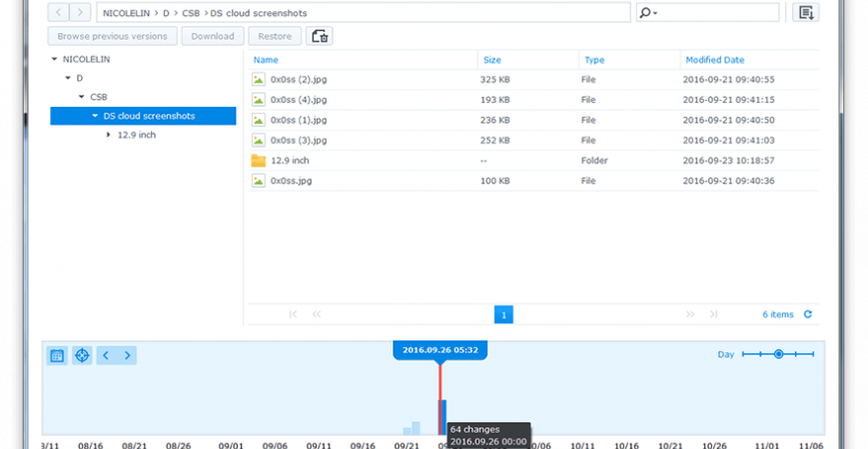The height and width of the screenshot is (449, 868).
Task: Select NICOLELIN root in the tree
Action: coord(86,59)
